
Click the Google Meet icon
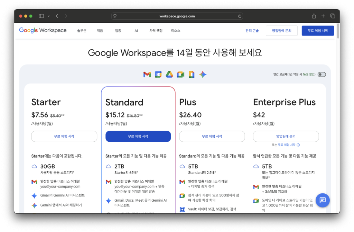click(x=180, y=74)
